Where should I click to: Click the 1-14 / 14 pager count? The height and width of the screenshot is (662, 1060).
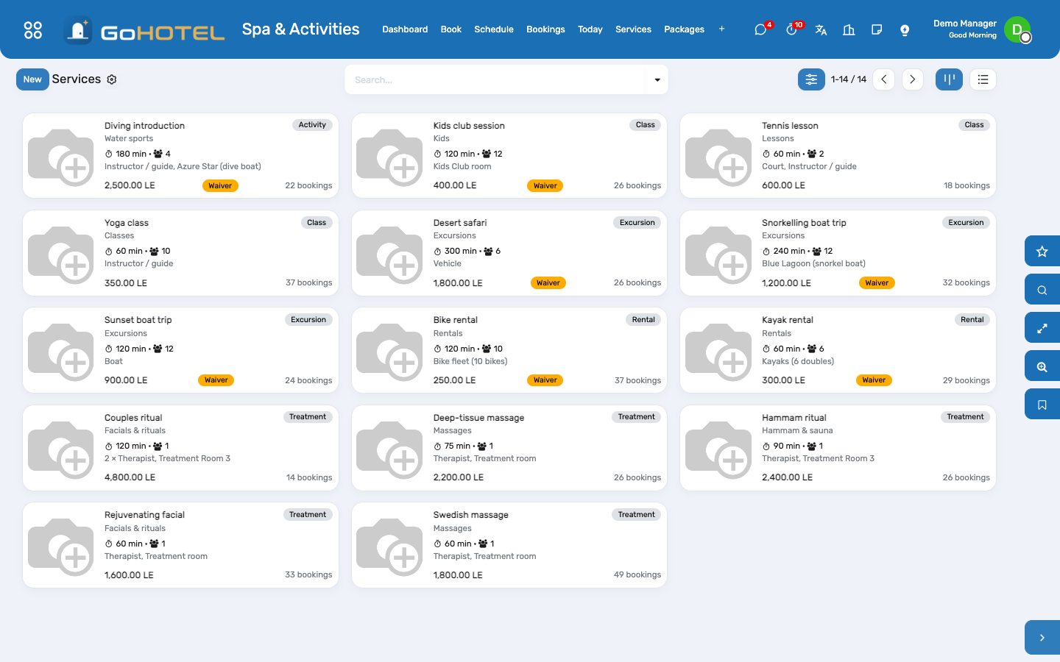[849, 79]
